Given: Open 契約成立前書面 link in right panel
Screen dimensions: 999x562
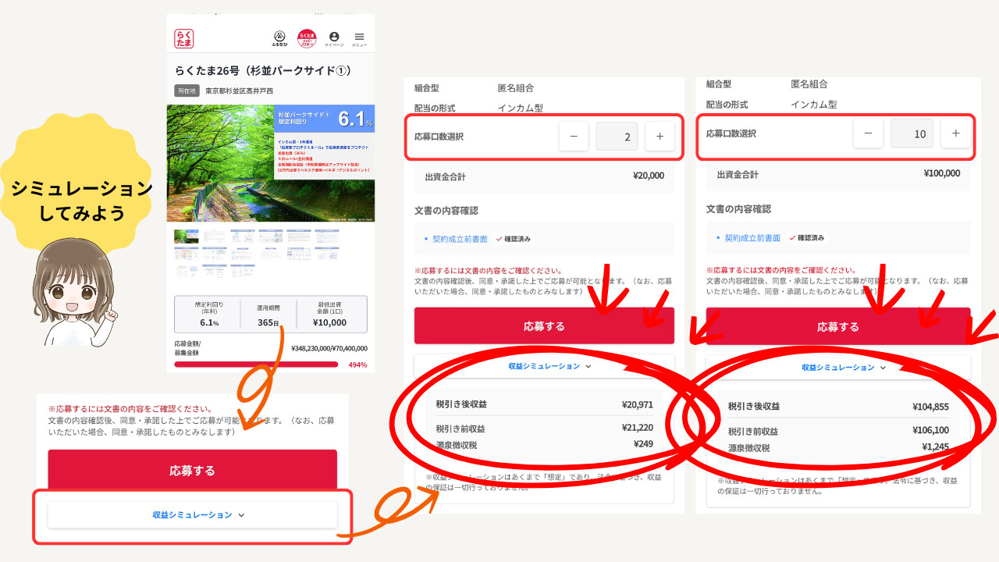Looking at the screenshot, I should [752, 238].
